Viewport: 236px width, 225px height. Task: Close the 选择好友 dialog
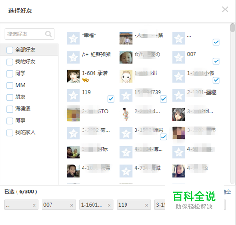pos(225,9)
